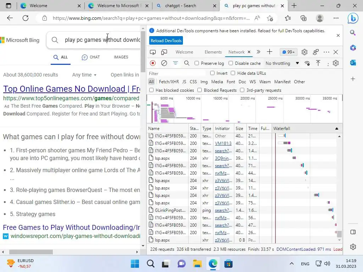363x272 pixels.
Task: Expand more DevTools tabs chevron
Action: coord(258,52)
